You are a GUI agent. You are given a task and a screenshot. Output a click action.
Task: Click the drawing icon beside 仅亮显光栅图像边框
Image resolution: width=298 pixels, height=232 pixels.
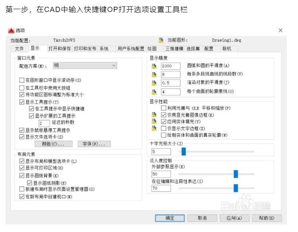click(154, 115)
